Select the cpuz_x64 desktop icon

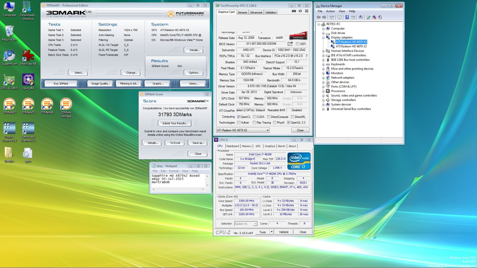(x=28, y=82)
